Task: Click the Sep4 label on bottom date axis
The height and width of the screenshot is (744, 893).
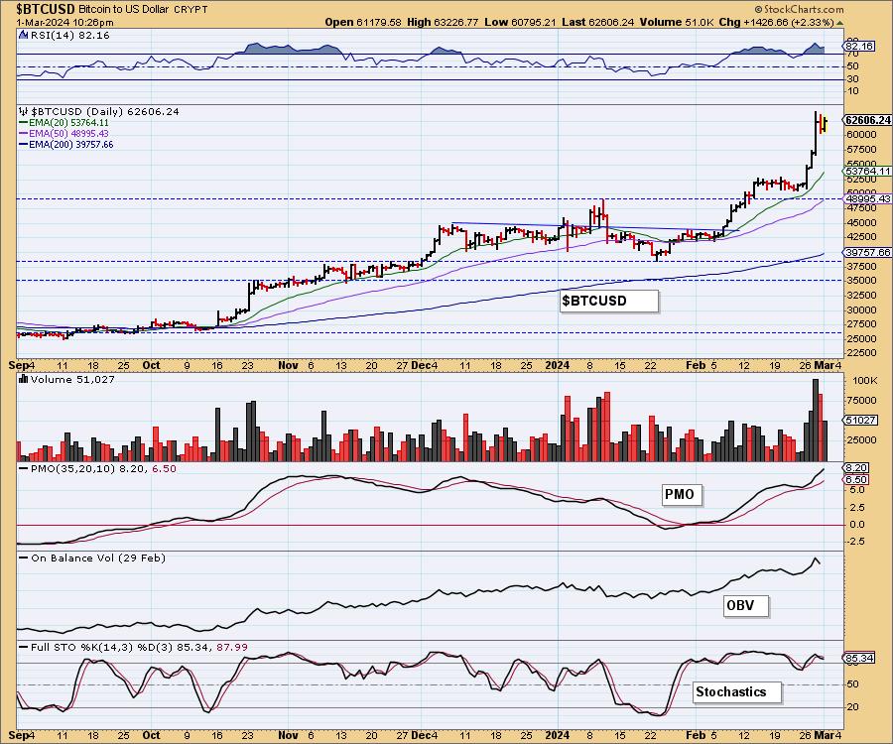Action: click(x=22, y=735)
